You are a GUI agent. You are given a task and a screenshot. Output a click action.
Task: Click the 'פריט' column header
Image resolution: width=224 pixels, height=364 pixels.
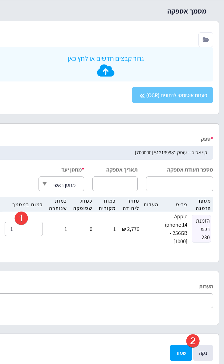pos(180,204)
